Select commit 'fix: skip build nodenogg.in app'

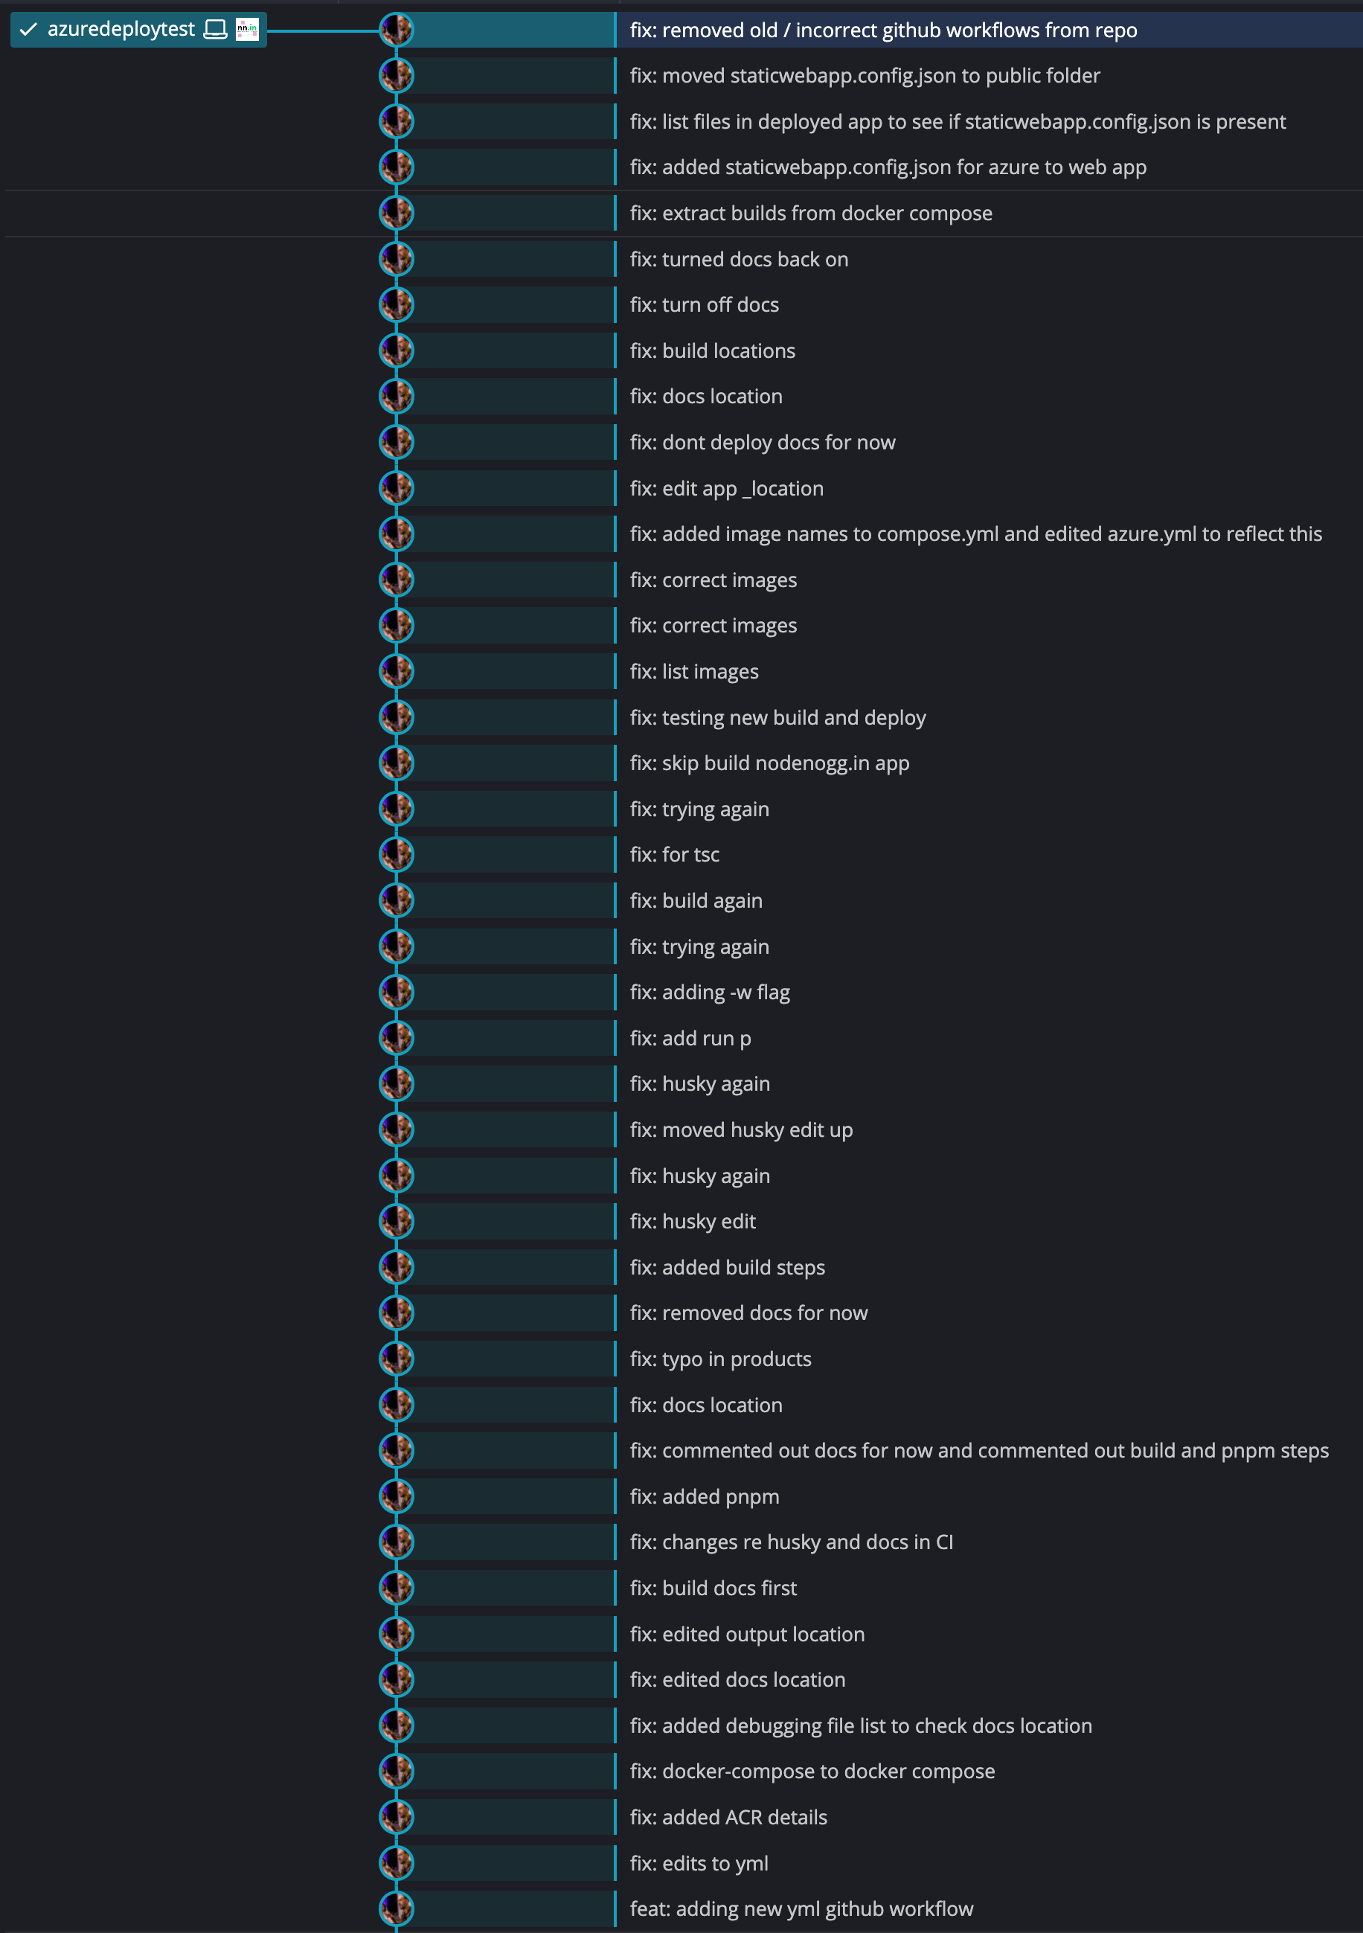pos(769,763)
